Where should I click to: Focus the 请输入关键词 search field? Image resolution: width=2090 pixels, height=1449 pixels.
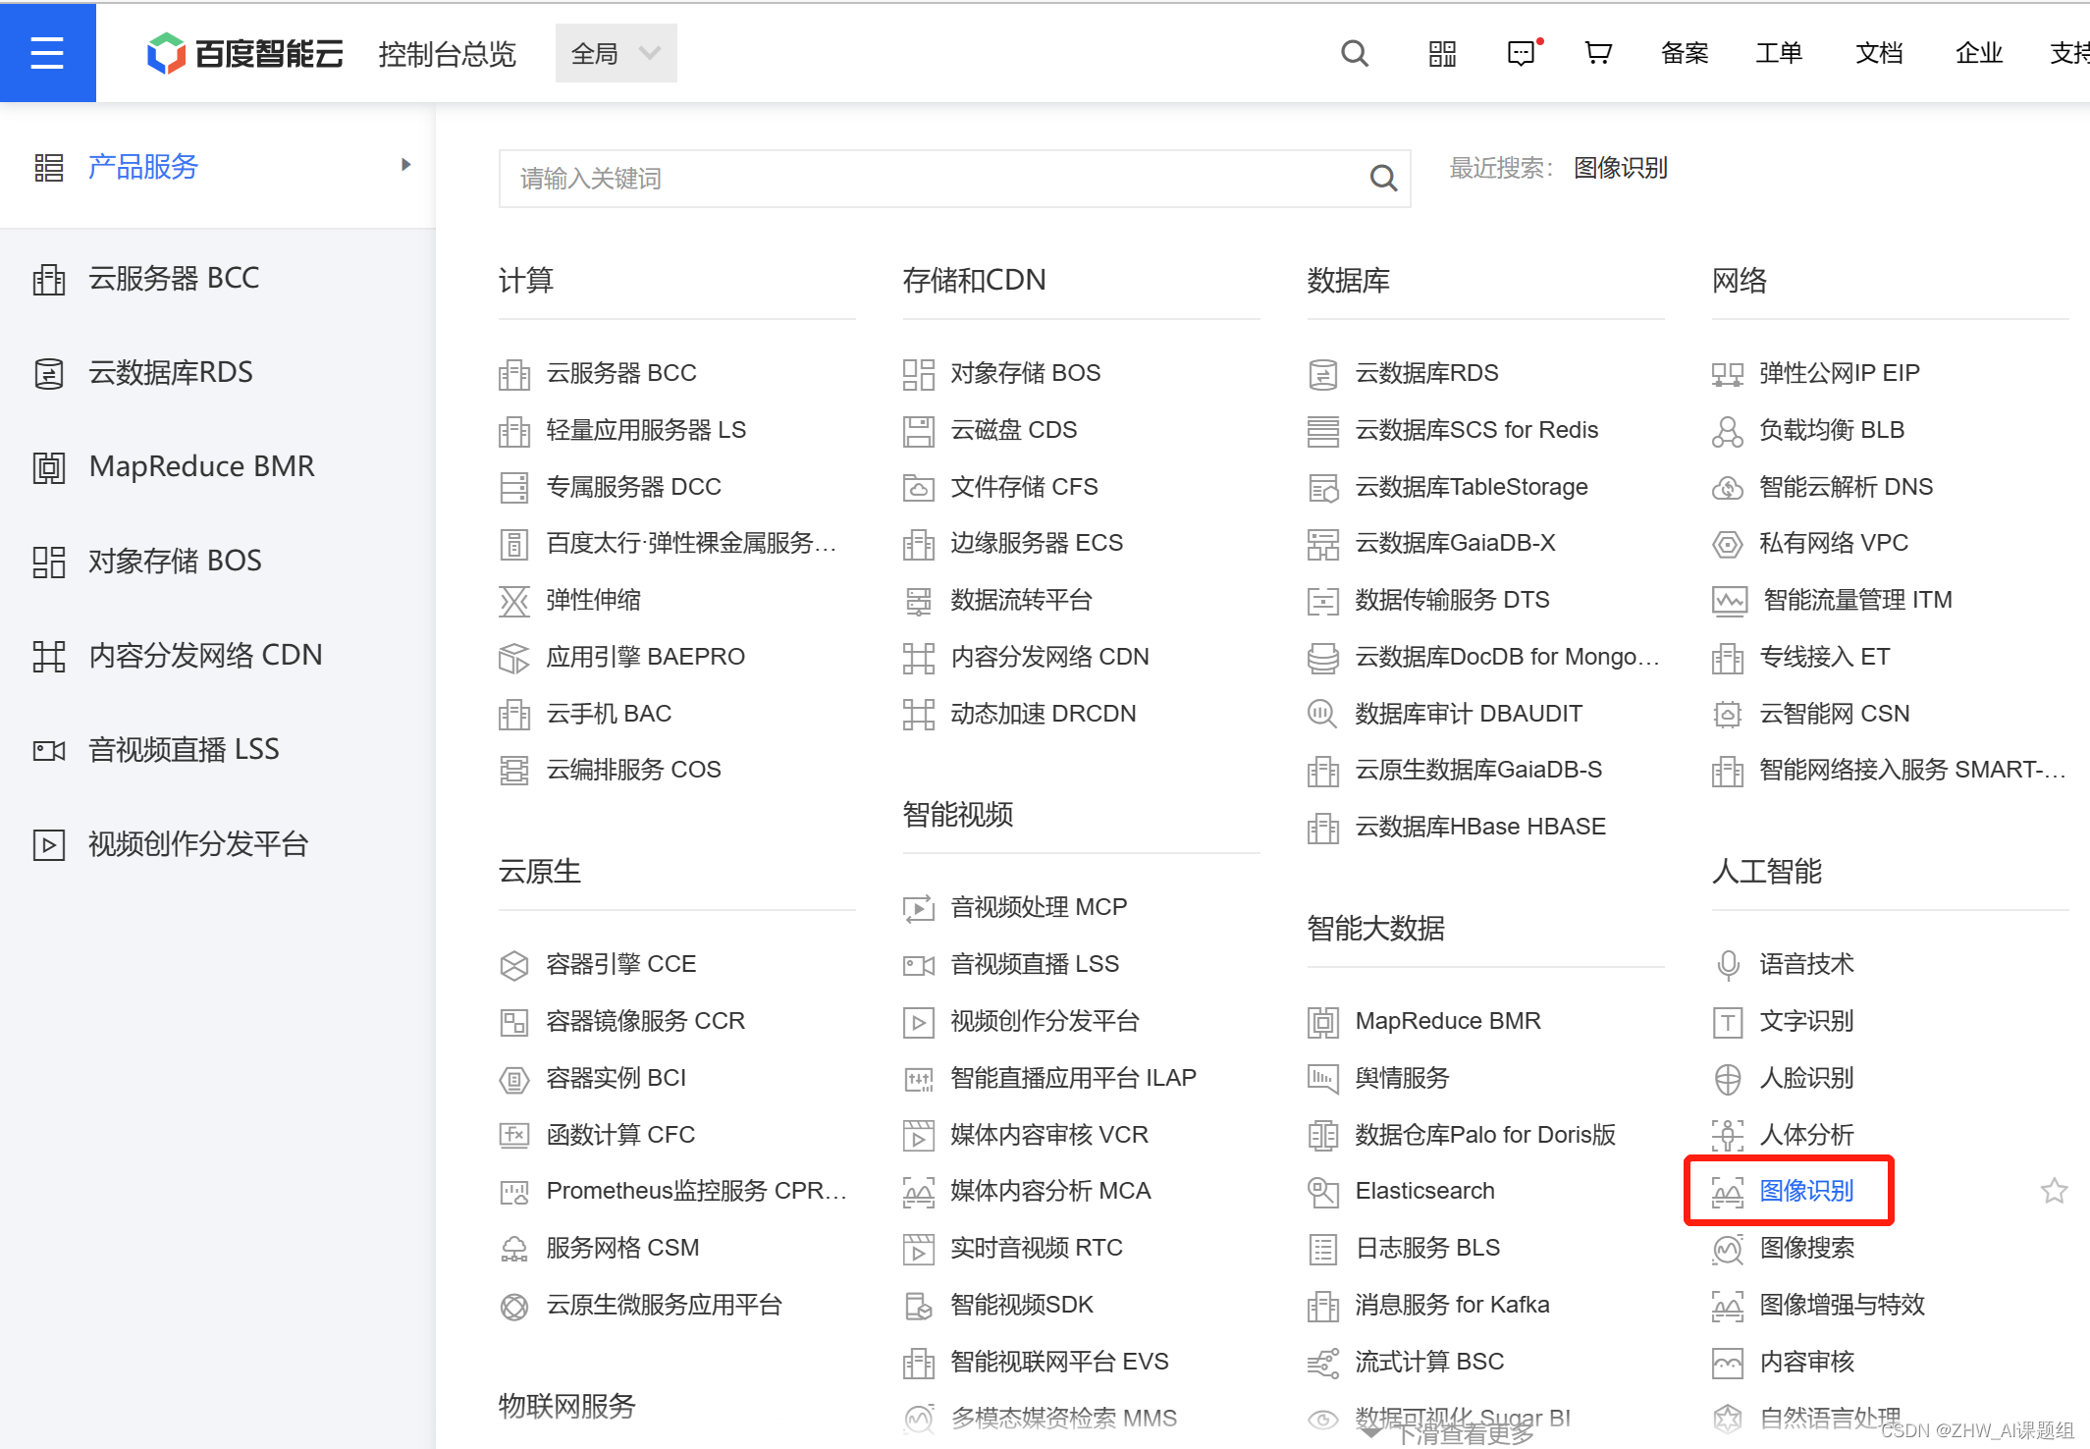pyautogui.click(x=933, y=179)
